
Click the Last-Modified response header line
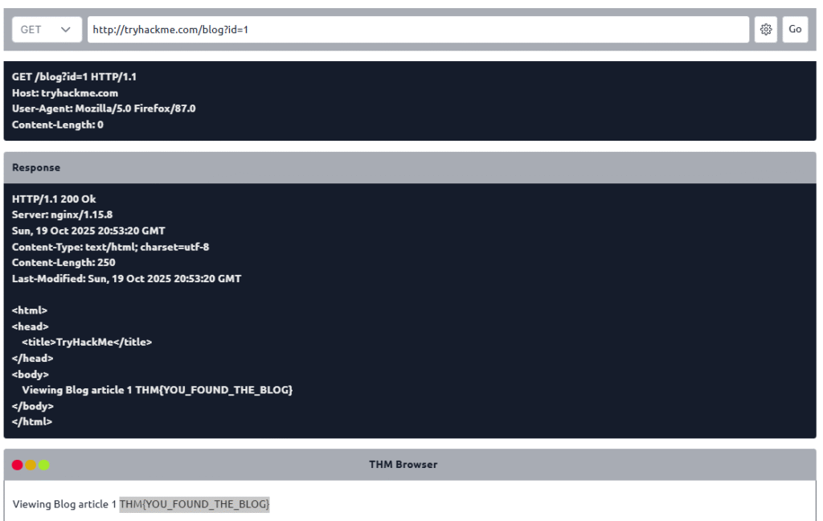click(x=126, y=279)
